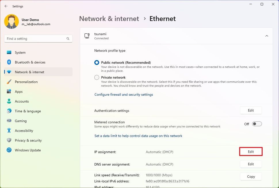The width and height of the screenshot is (279, 188).
Task: Select the Accounts icon in sidebar
Action: 9,101
